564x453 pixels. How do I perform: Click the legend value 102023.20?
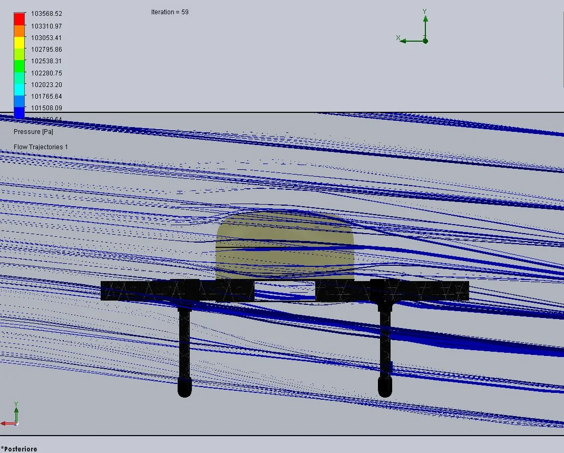46,85
